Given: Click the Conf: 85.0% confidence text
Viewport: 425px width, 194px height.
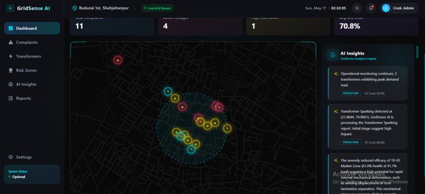Looking at the screenshot, I should pos(376,142).
